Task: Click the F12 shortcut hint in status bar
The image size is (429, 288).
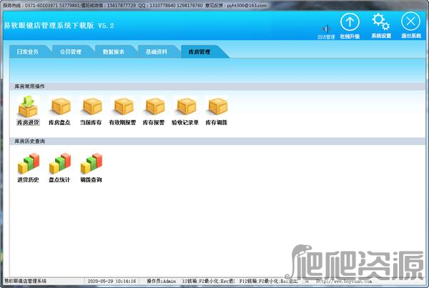Action: [x=268, y=281]
